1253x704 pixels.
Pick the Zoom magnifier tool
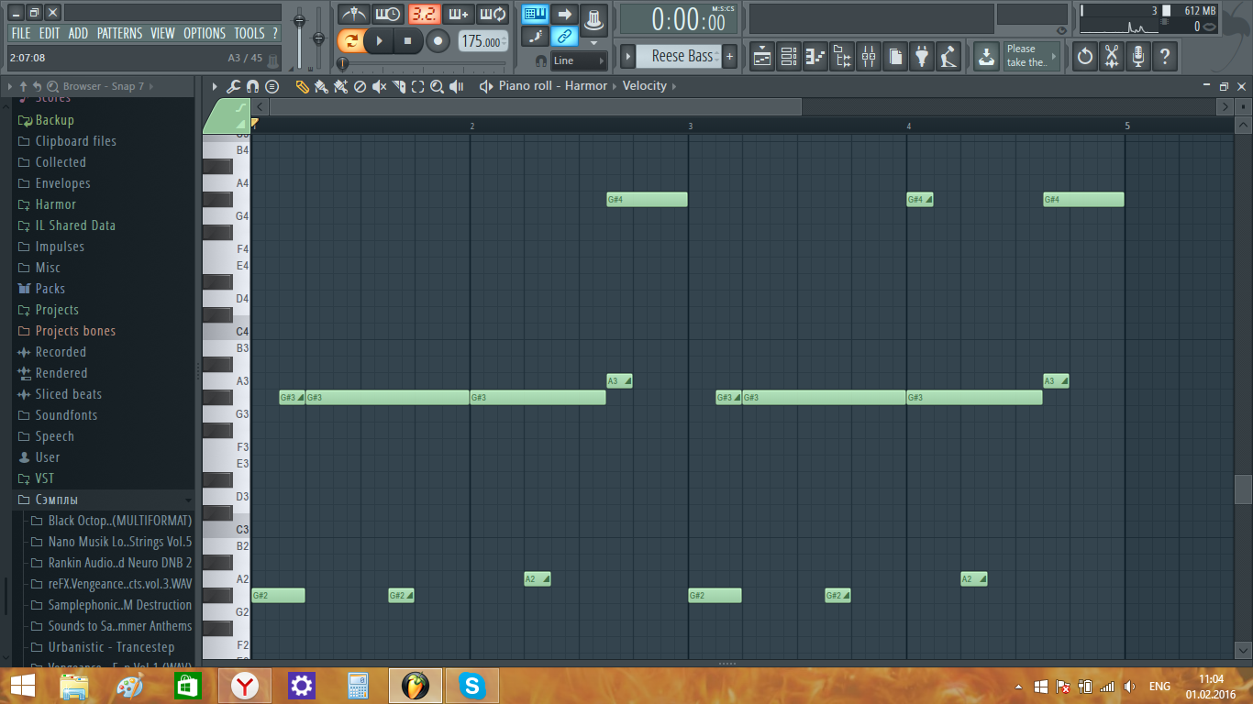[437, 86]
